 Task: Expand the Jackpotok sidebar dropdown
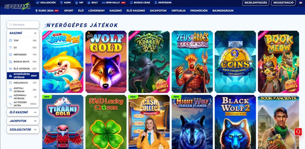point(35,121)
